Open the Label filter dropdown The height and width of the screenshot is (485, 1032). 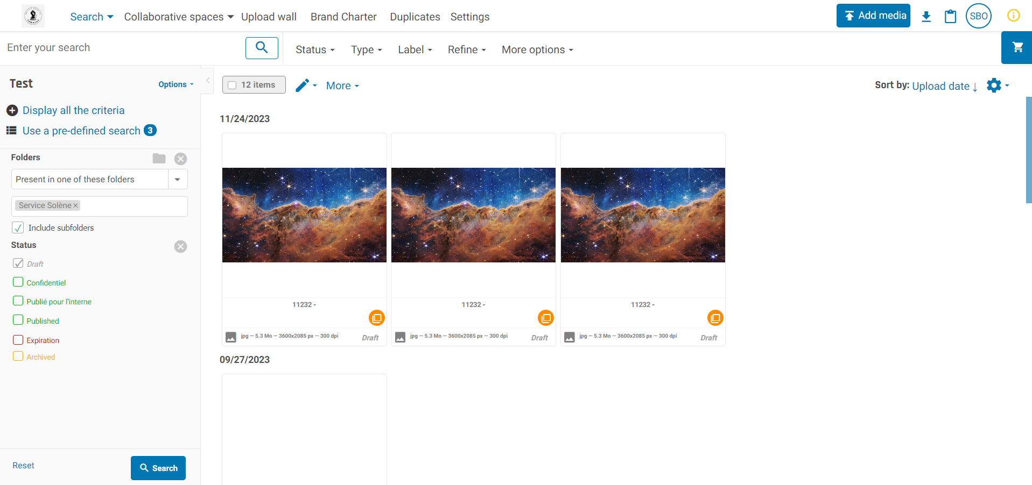pyautogui.click(x=415, y=49)
